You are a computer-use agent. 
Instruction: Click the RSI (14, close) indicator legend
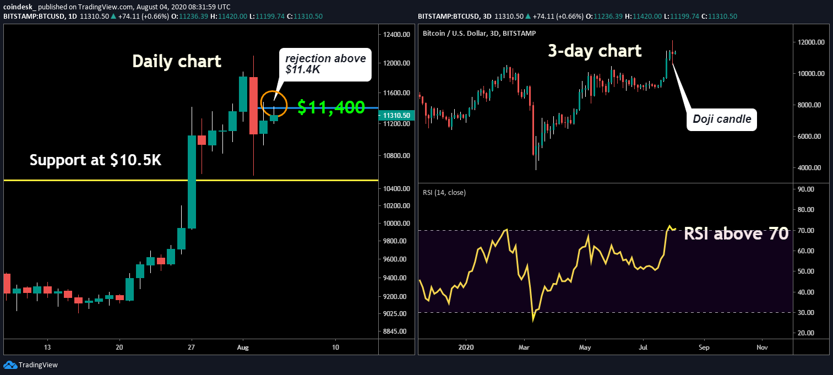[444, 192]
